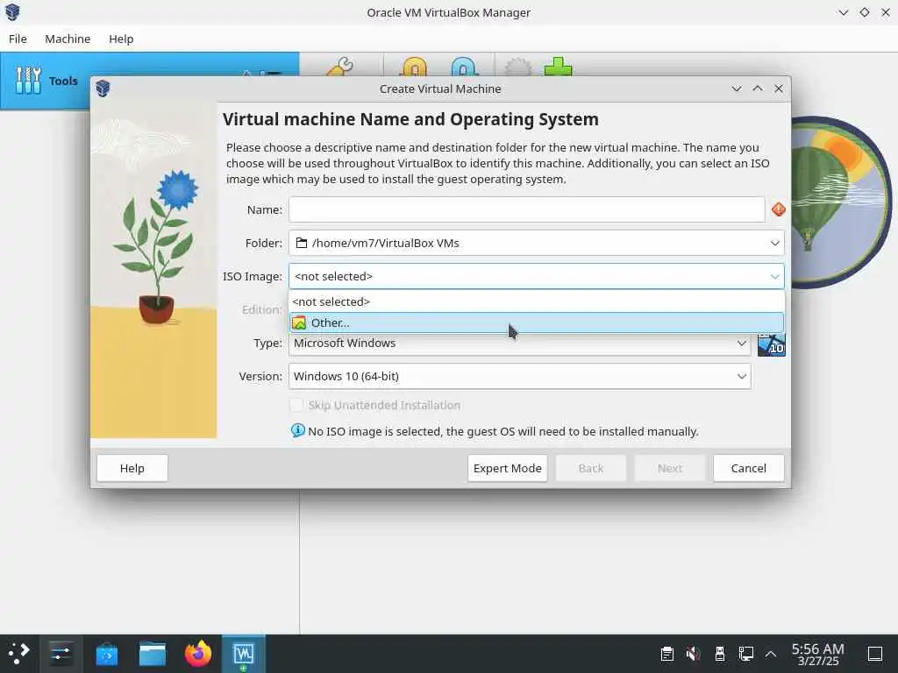
Task: Click the Preferences wrench toolbar icon in Manager
Action: pyautogui.click(x=340, y=67)
